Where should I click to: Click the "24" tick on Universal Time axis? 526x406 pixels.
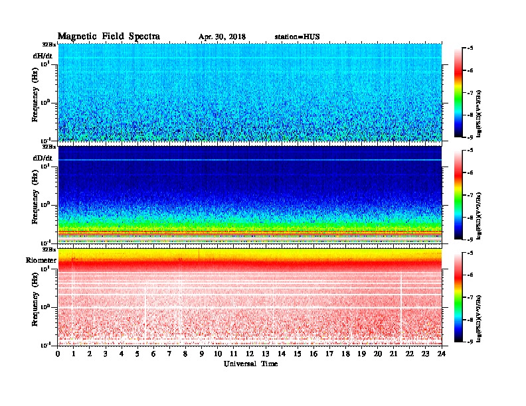442,354
